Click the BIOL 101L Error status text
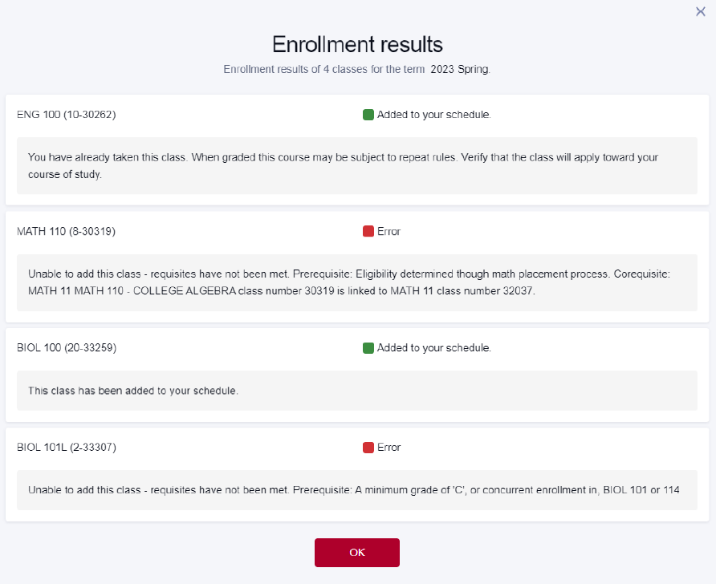Viewport: 716px width, 584px height. (x=389, y=447)
